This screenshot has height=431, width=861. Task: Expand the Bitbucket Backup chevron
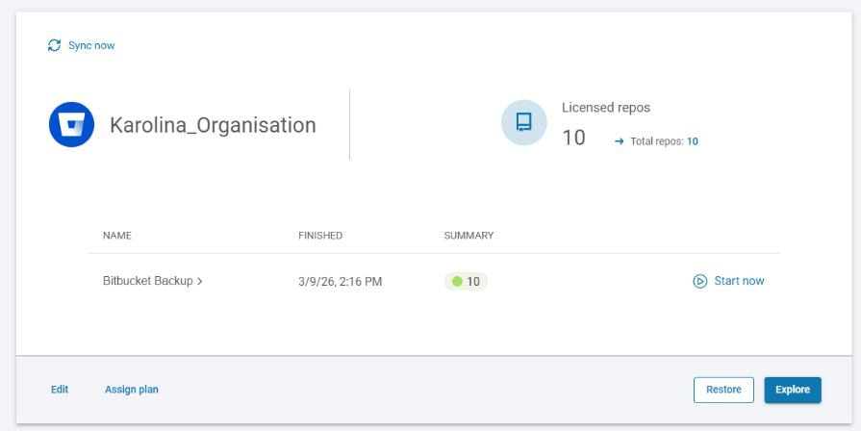[200, 282]
